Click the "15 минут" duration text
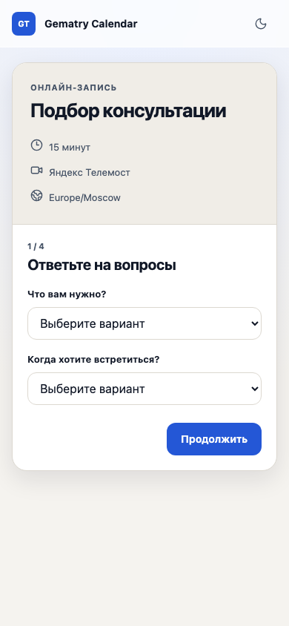 (70, 148)
